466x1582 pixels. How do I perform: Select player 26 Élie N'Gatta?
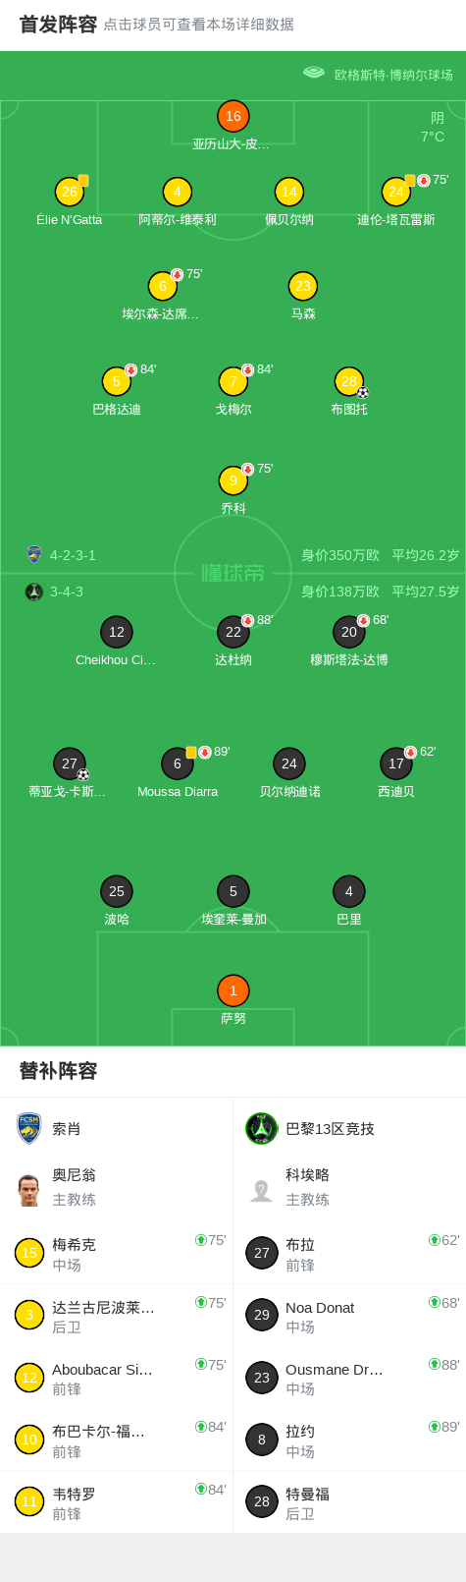tap(69, 192)
